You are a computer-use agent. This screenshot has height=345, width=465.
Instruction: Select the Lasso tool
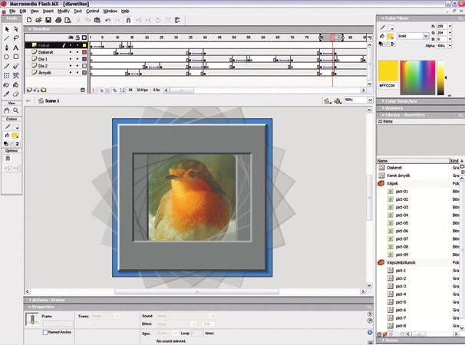[x=16, y=38]
